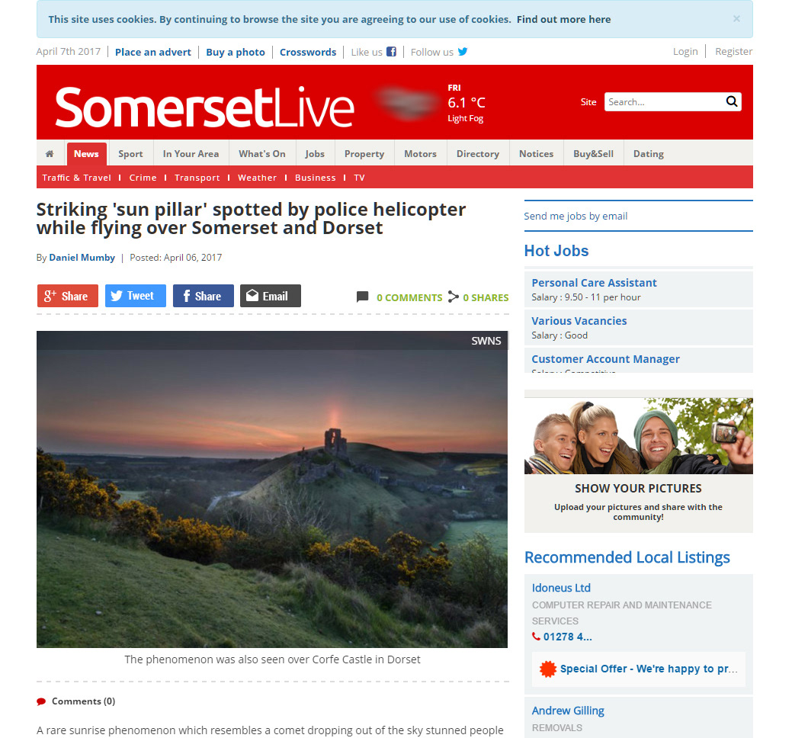Open the Twitter Follow us icon
This screenshot has width=792, height=738.
[463, 52]
